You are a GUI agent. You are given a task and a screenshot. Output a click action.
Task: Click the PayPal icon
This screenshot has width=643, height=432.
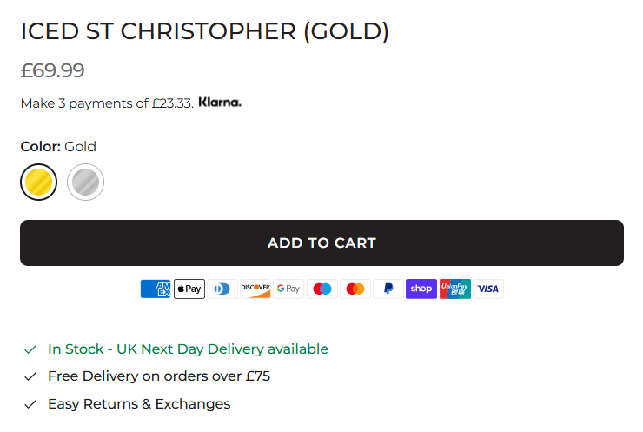[x=388, y=289]
